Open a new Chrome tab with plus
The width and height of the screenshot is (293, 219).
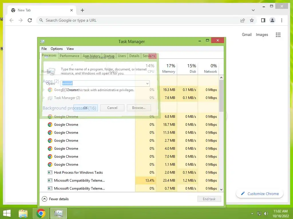point(82,10)
